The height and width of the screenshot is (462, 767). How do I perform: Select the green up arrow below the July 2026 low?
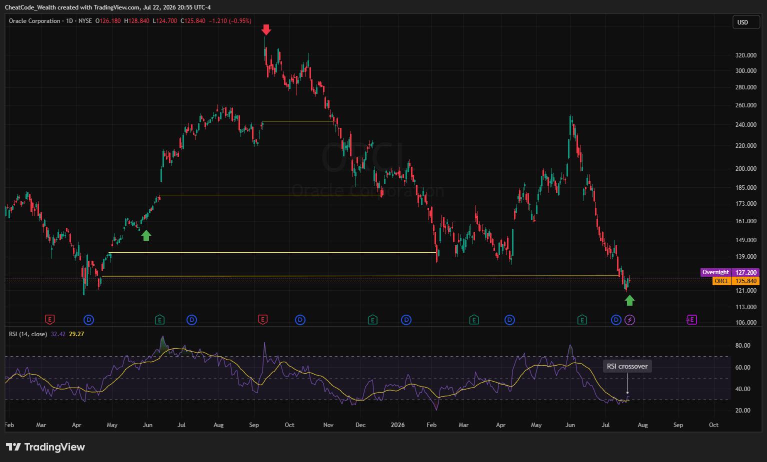[x=629, y=300]
